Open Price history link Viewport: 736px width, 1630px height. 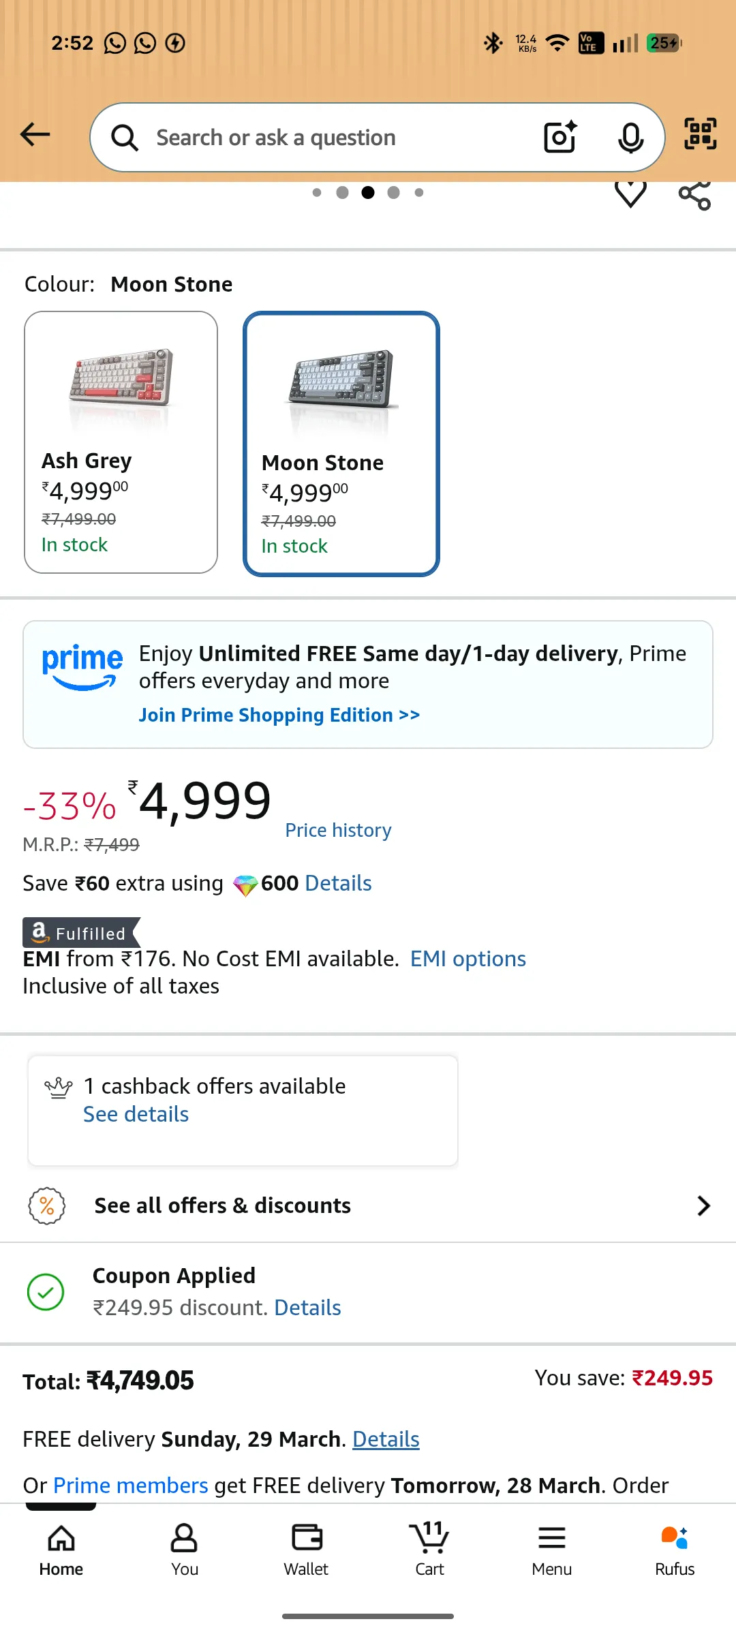coord(338,830)
